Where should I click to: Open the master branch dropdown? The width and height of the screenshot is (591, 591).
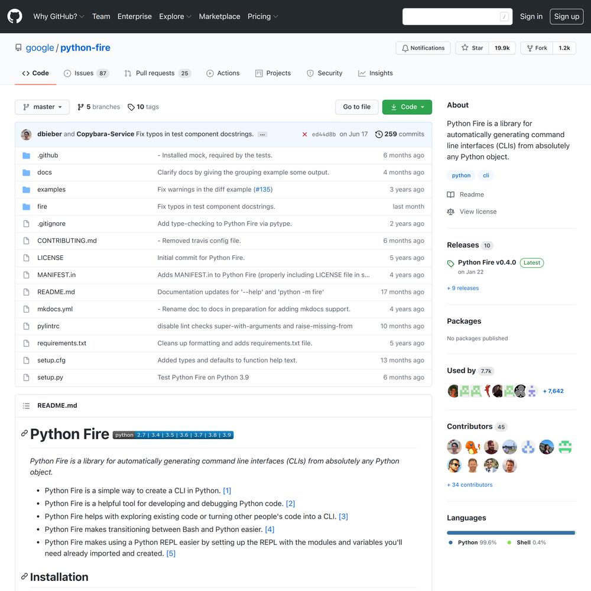point(42,107)
